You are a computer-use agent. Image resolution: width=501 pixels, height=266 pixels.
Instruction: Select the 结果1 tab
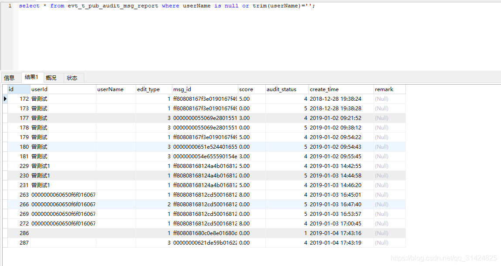(31, 77)
